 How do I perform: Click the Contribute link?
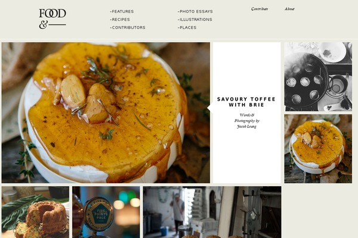[260, 9]
